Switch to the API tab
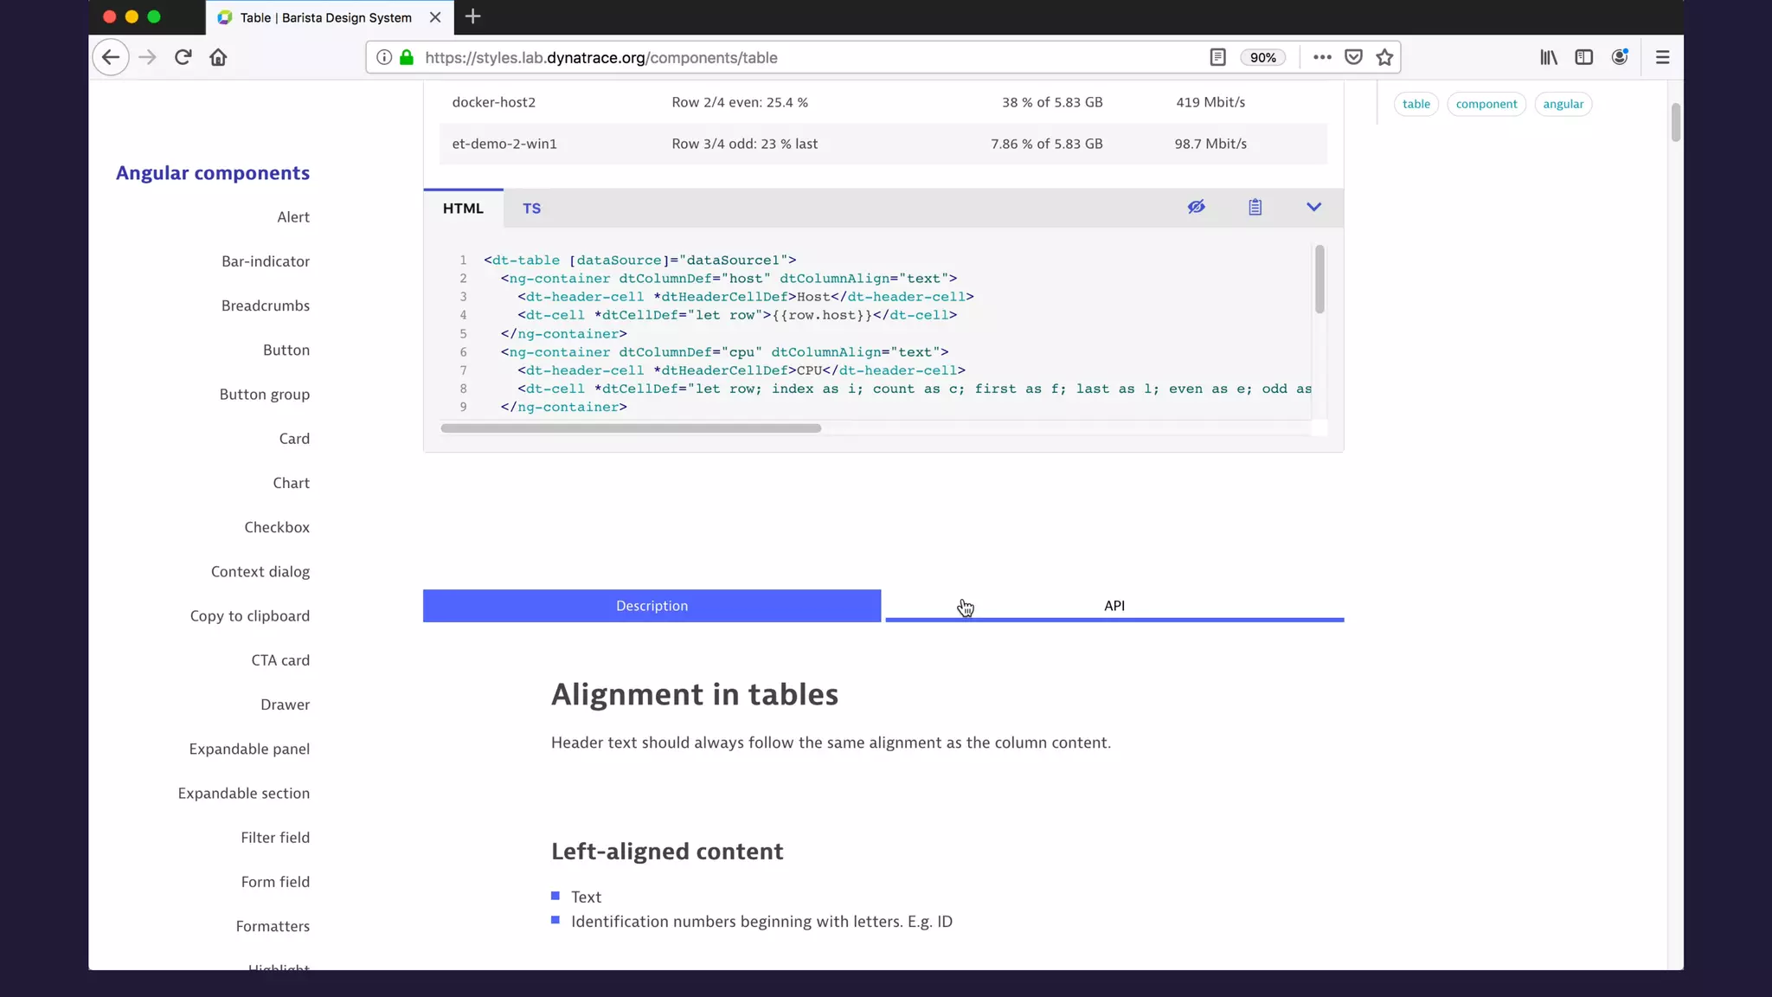 [1114, 606]
